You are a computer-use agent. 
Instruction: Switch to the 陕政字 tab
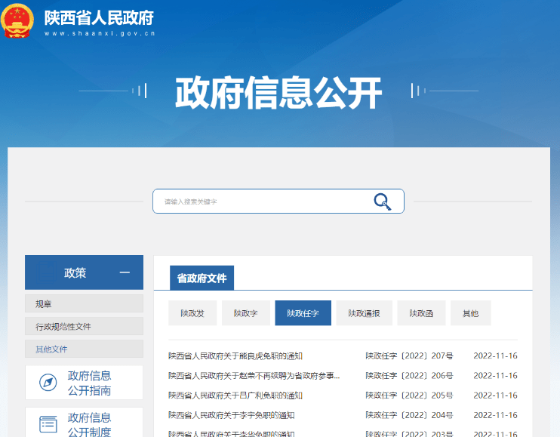(246, 313)
